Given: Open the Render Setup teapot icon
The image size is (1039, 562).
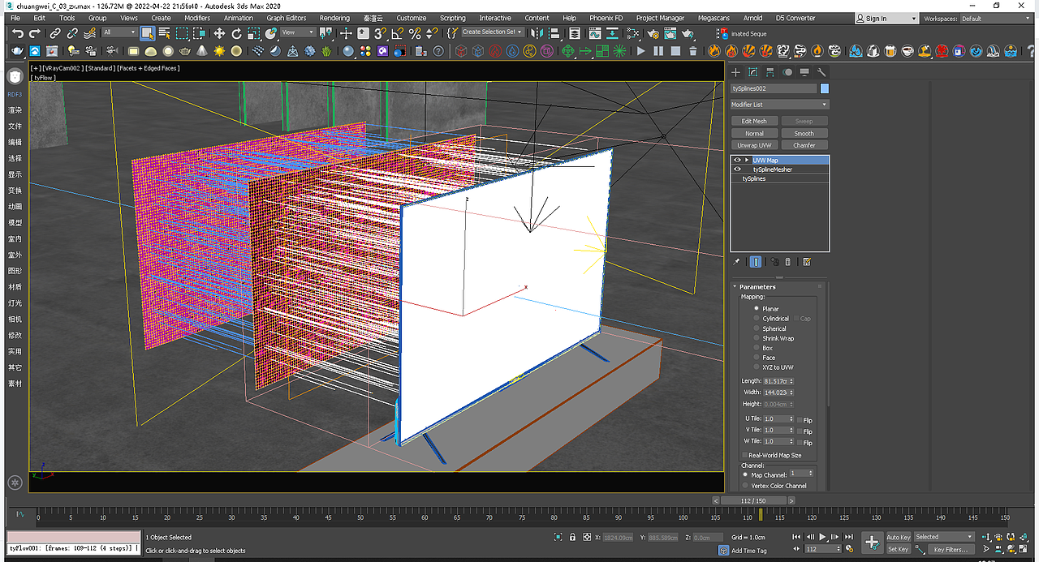Looking at the screenshot, I should tap(653, 33).
